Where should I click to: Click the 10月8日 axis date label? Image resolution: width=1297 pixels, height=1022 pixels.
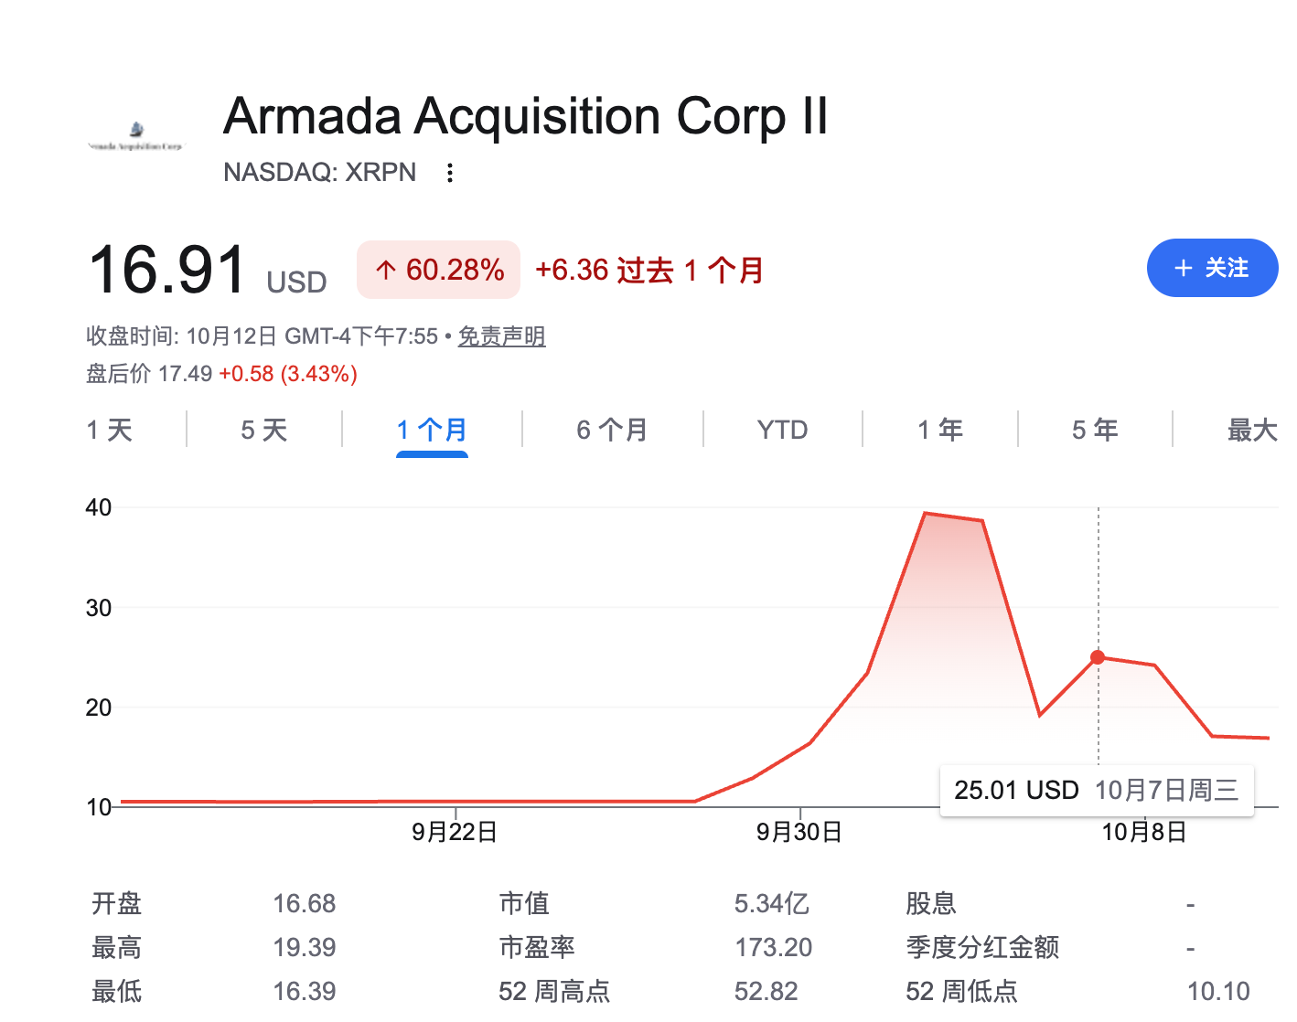coord(1144,832)
